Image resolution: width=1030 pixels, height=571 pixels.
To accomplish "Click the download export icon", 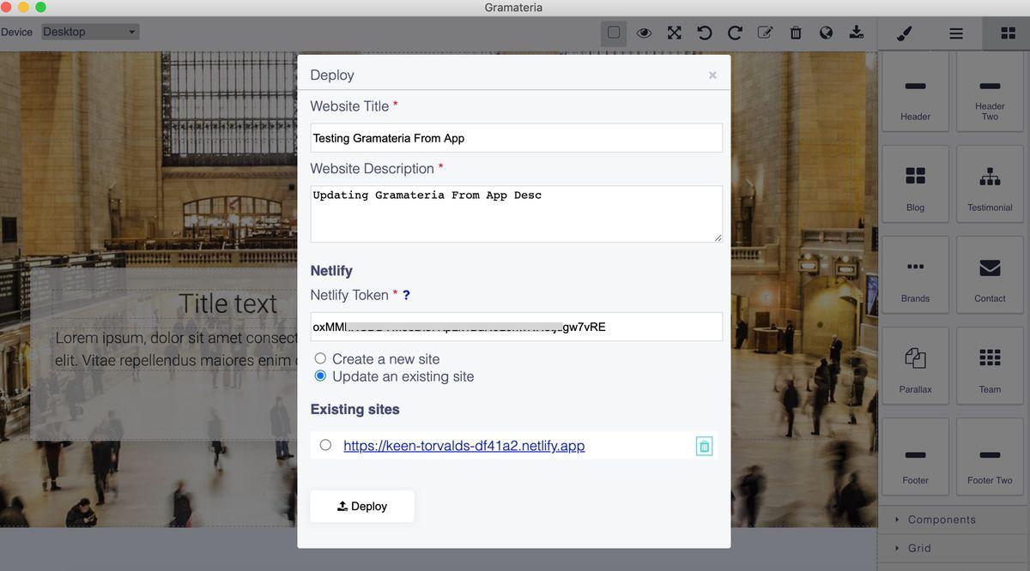I will (856, 33).
